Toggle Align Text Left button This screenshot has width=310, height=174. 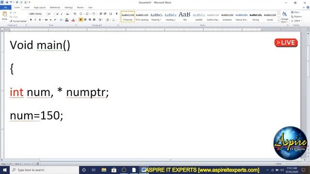[81, 20]
